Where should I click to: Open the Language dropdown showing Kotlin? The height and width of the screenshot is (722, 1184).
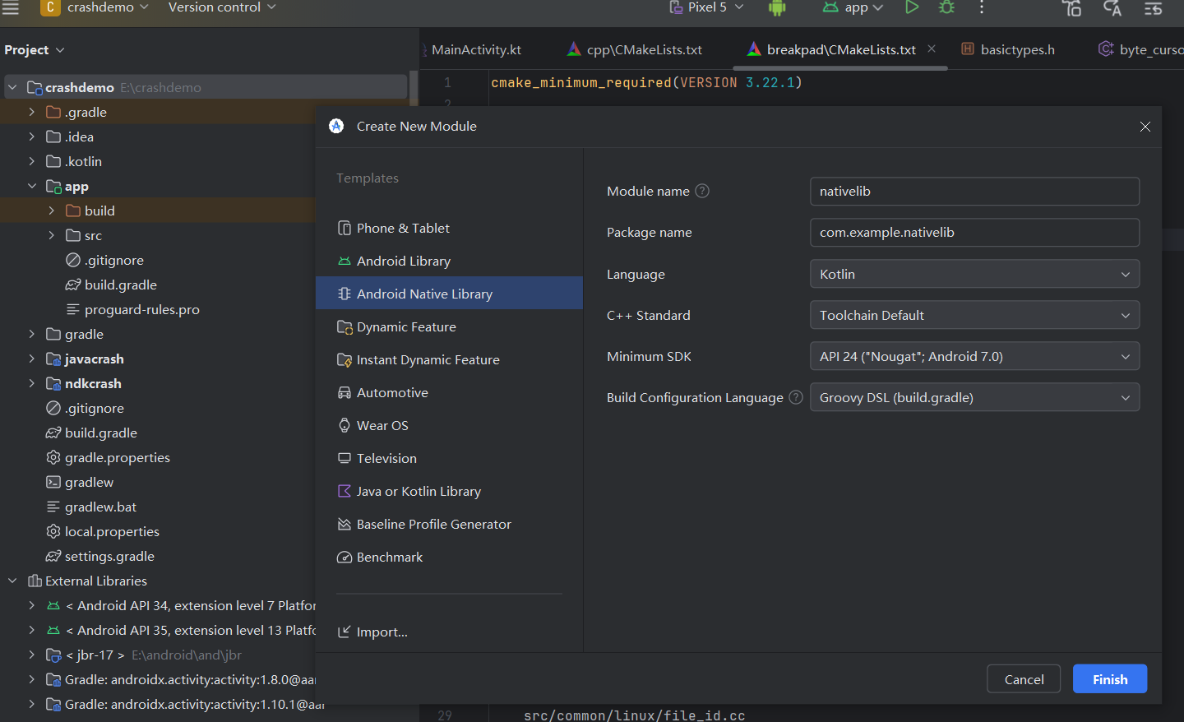974,274
